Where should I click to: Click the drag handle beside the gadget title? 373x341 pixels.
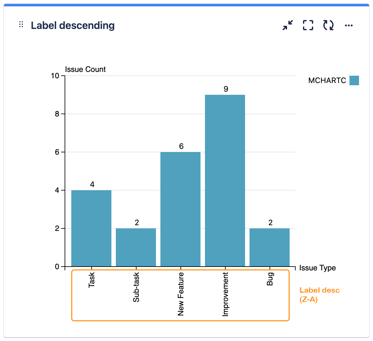coord(21,24)
